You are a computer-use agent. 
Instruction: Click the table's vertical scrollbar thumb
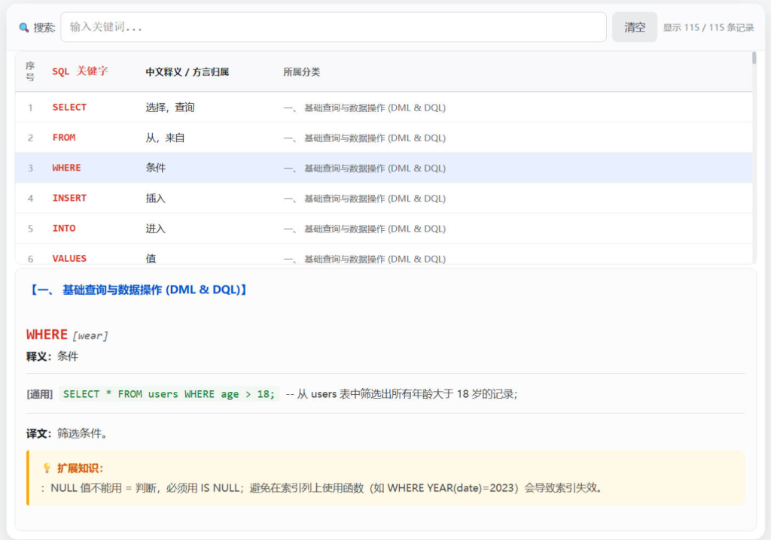click(754, 58)
